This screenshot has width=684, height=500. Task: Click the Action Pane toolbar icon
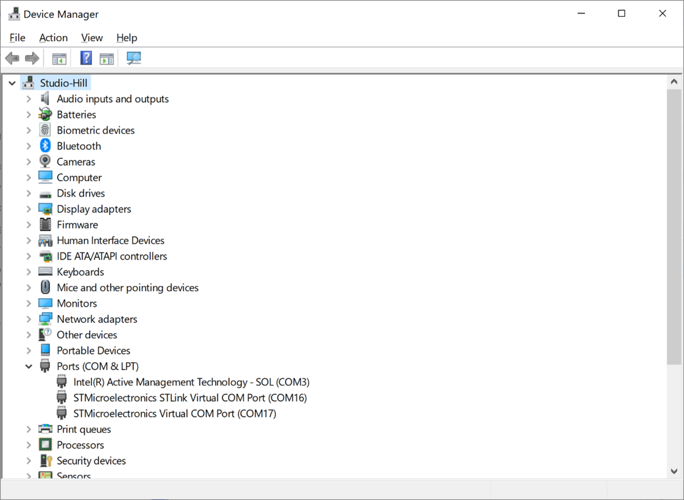(107, 58)
